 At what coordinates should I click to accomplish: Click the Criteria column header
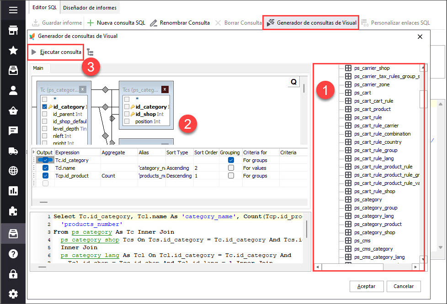[x=293, y=152]
